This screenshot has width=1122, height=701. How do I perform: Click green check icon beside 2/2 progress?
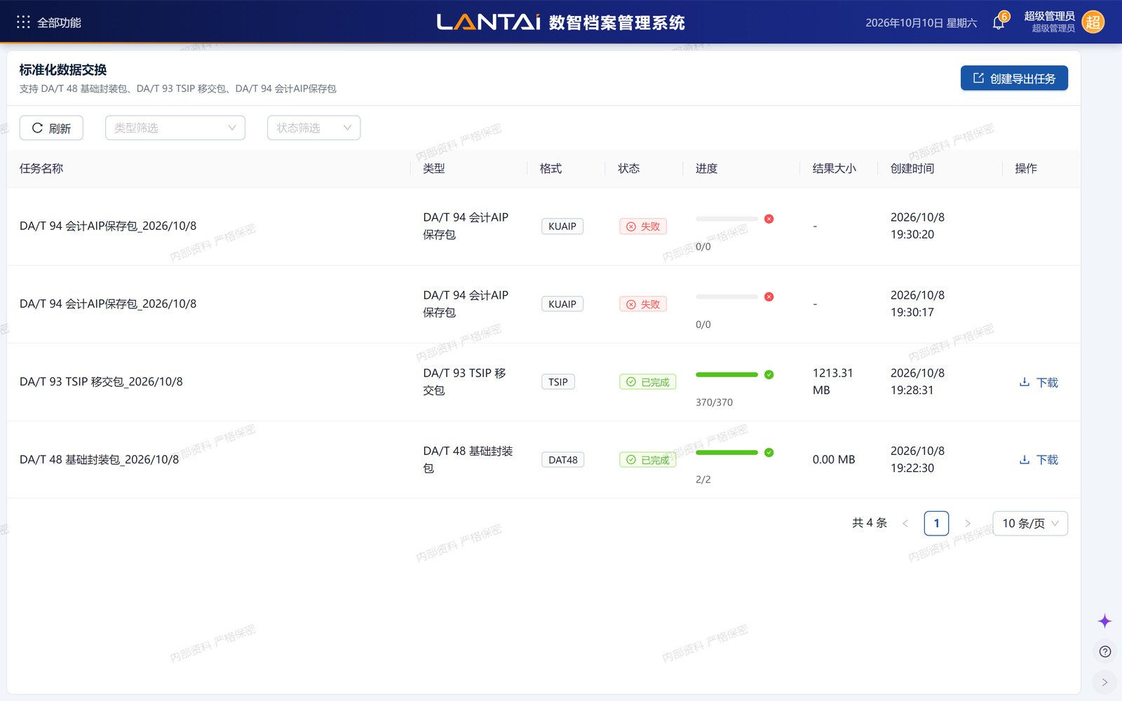(769, 452)
